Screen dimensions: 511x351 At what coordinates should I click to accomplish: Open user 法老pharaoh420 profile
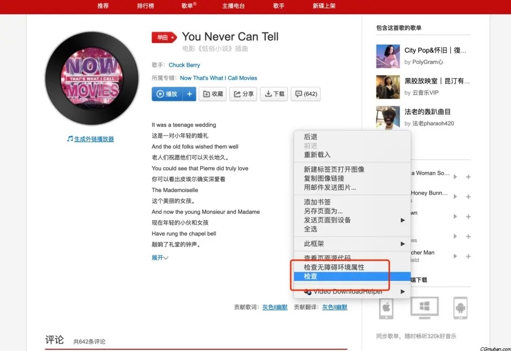click(433, 123)
